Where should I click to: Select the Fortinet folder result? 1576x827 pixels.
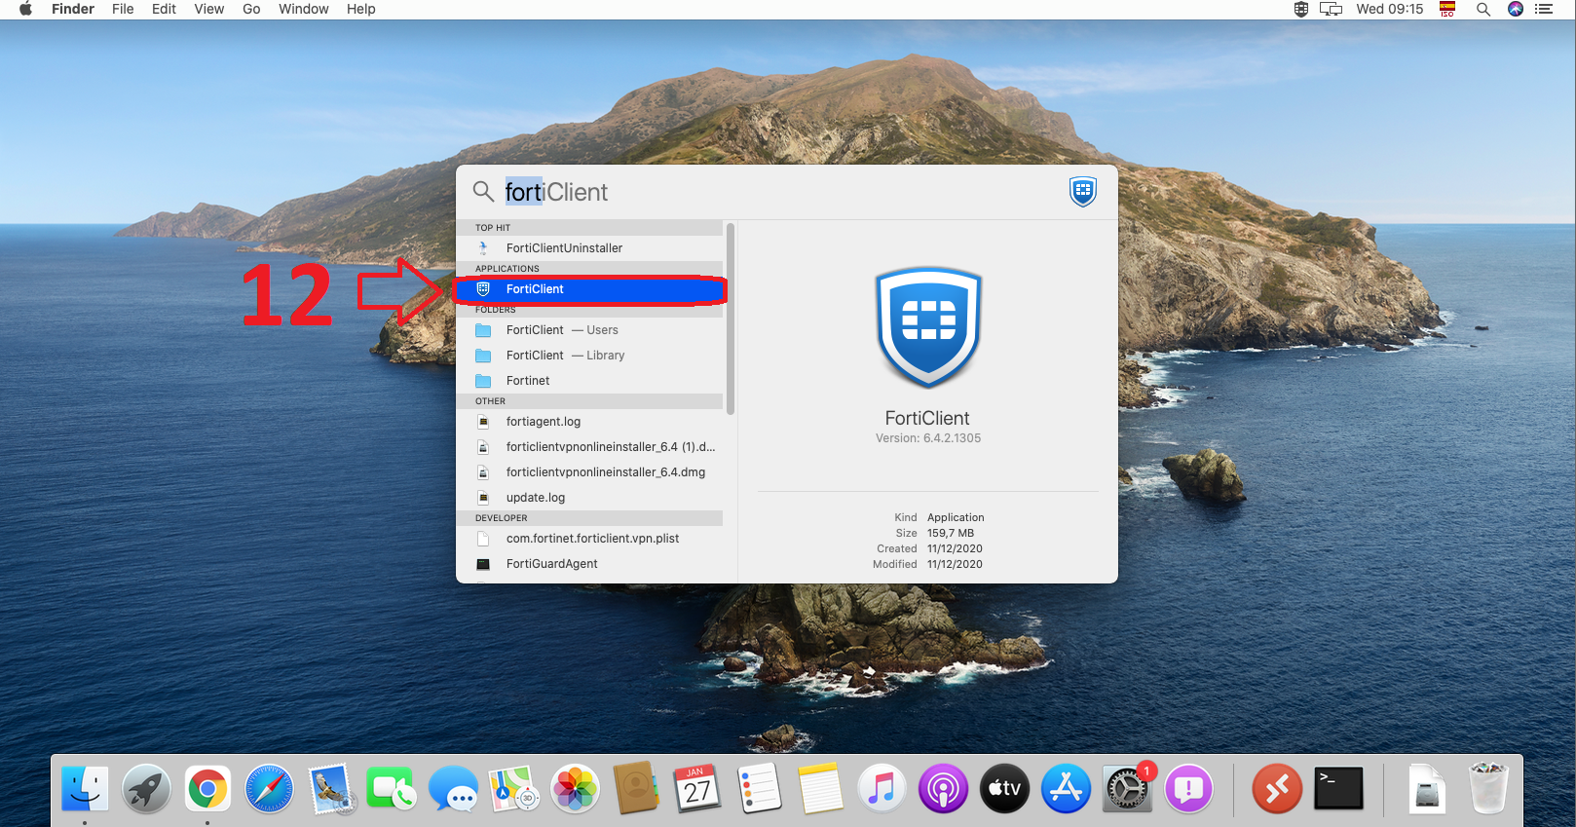coord(528,381)
